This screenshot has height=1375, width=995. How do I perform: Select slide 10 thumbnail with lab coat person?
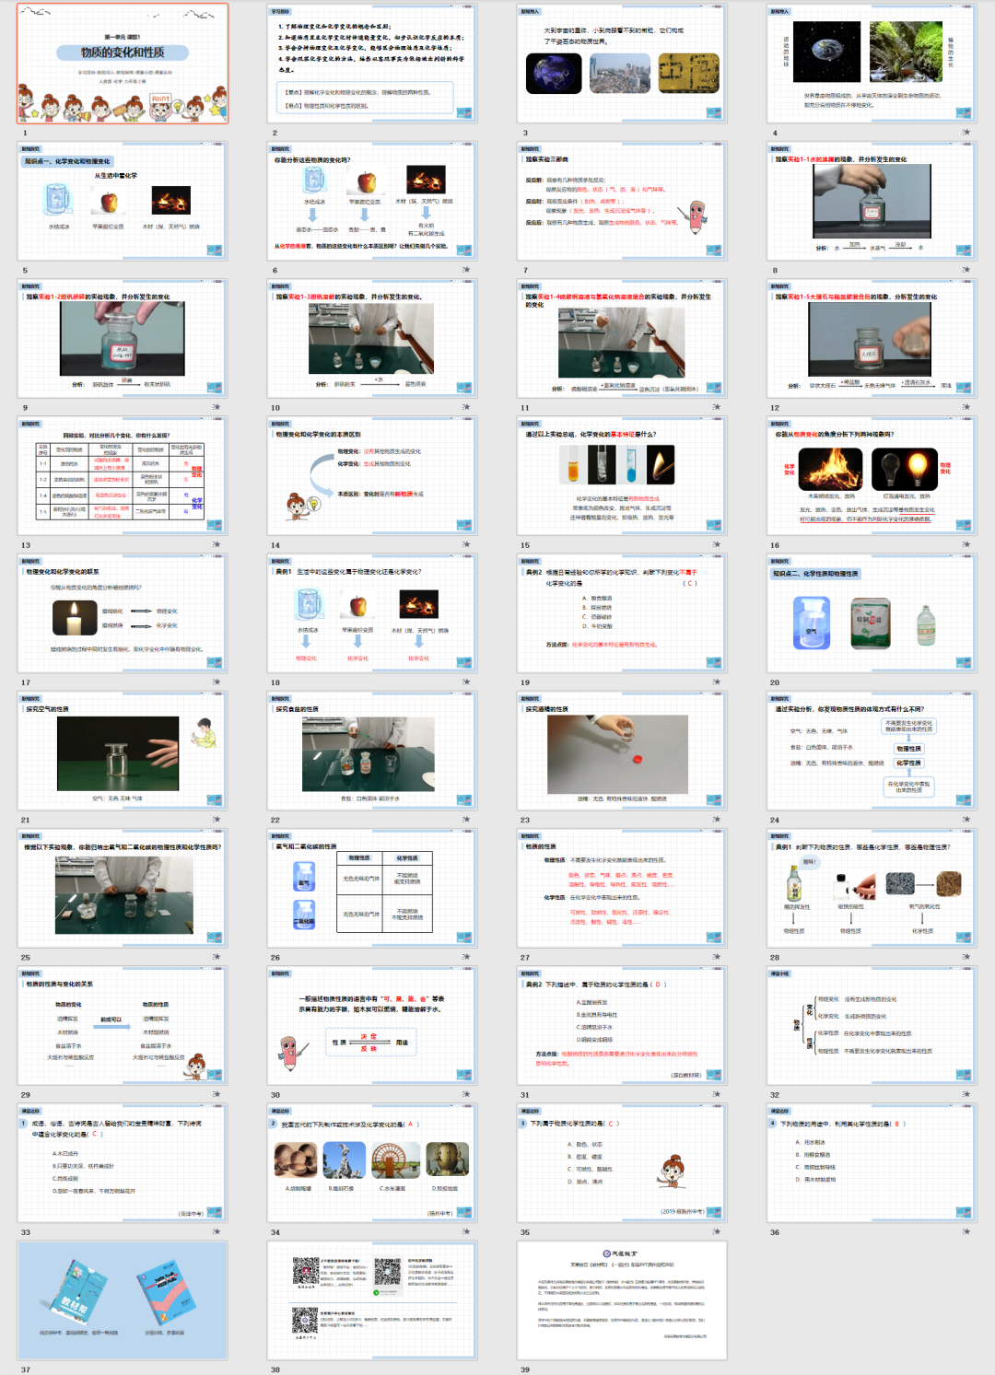pyautogui.click(x=372, y=338)
